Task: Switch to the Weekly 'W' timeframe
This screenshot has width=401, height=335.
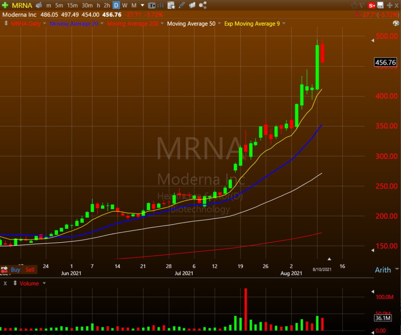Action: [x=125, y=5]
